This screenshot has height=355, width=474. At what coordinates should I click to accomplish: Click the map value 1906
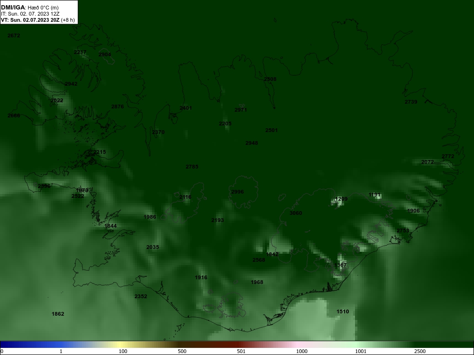[x=413, y=211]
